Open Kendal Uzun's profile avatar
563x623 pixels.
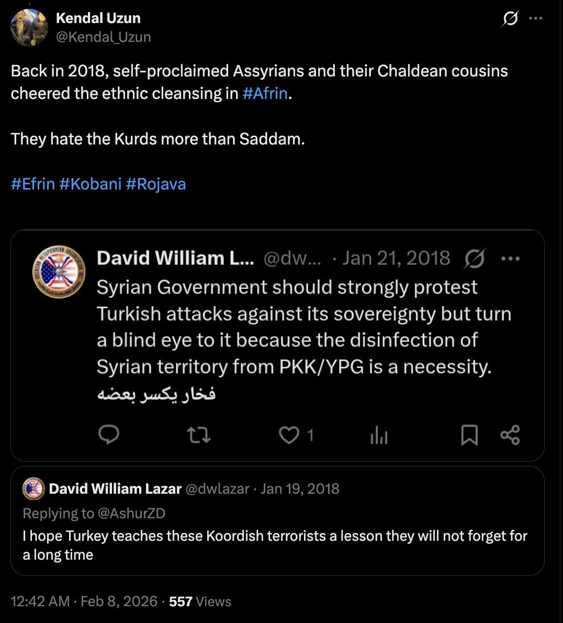tap(29, 27)
